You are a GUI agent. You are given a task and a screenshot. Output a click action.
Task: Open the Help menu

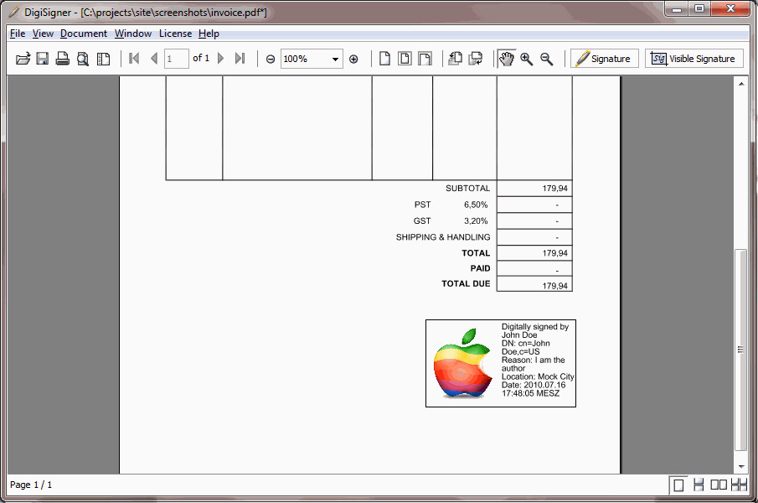pos(209,34)
